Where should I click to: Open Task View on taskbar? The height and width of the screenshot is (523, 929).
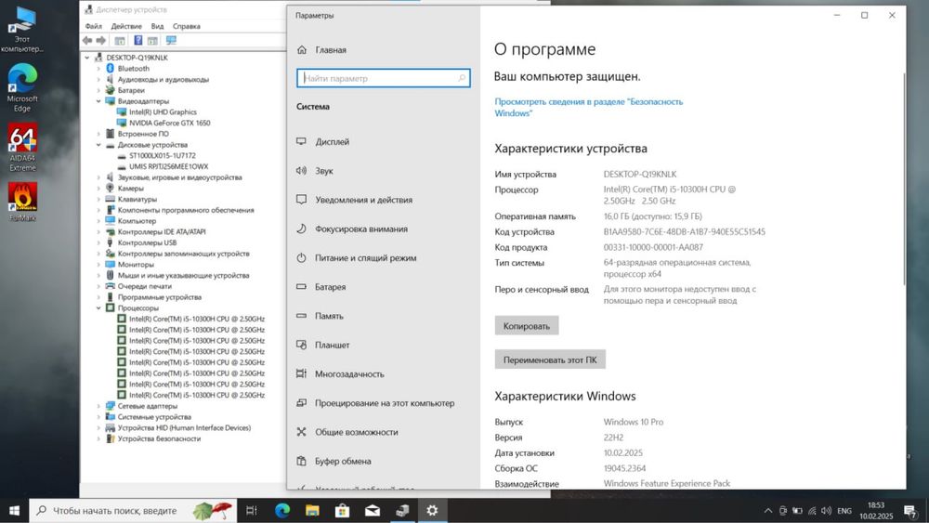point(251,511)
